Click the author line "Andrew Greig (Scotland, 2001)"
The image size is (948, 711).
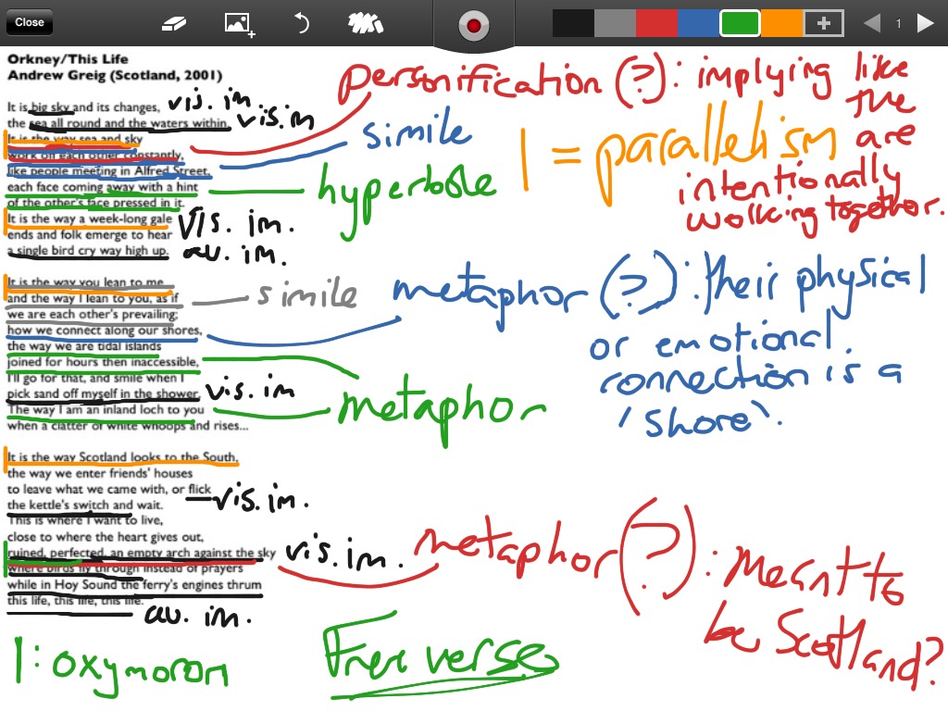pos(115,76)
